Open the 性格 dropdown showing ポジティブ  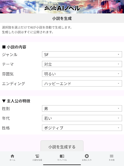82,128
